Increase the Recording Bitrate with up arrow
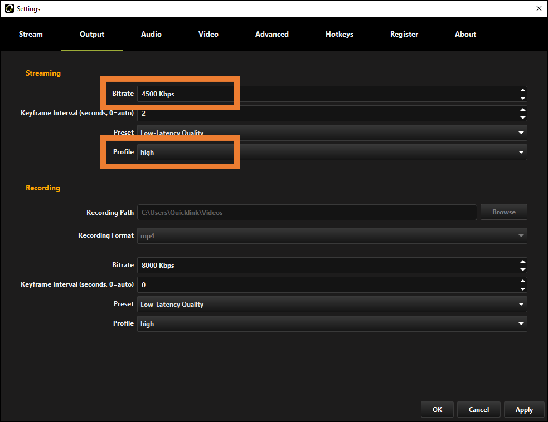Screen dimensions: 548x422 click(x=522, y=262)
